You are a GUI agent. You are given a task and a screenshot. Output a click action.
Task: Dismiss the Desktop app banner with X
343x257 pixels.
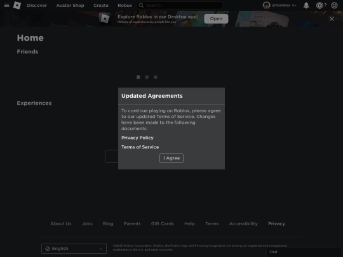(x=332, y=19)
